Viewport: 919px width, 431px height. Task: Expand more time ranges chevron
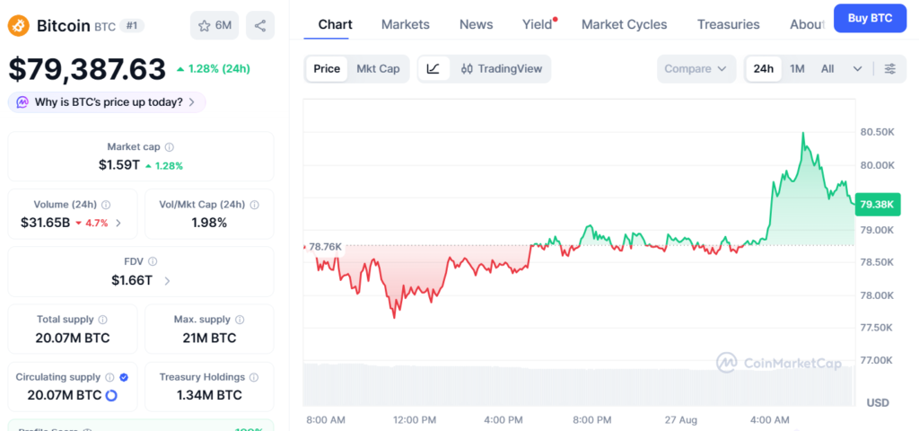point(857,68)
